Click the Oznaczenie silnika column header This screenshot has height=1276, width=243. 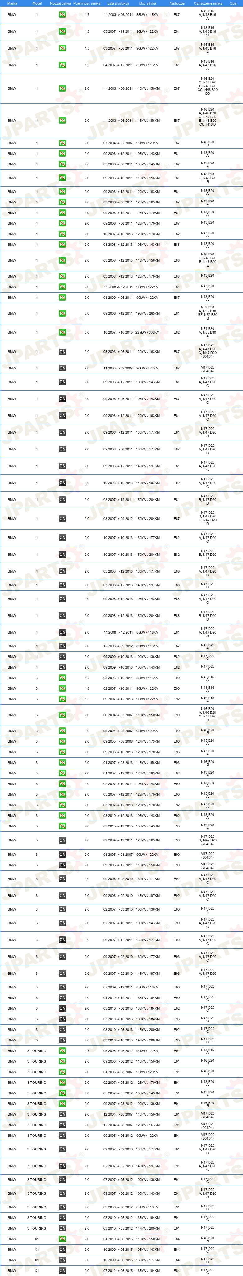tap(208, 3)
